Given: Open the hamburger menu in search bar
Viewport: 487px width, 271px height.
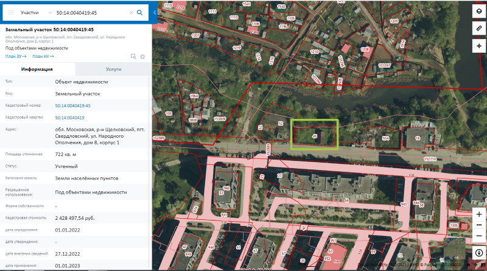Looking at the screenshot, I should pyautogui.click(x=10, y=12).
